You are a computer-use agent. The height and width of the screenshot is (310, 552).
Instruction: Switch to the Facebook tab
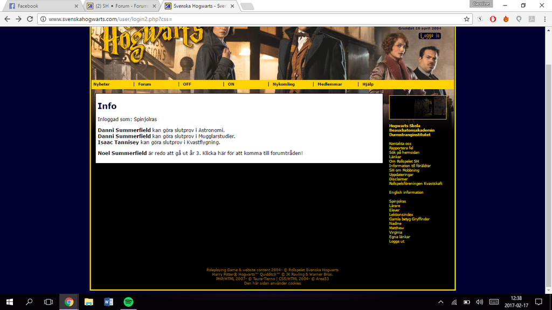(x=41, y=6)
